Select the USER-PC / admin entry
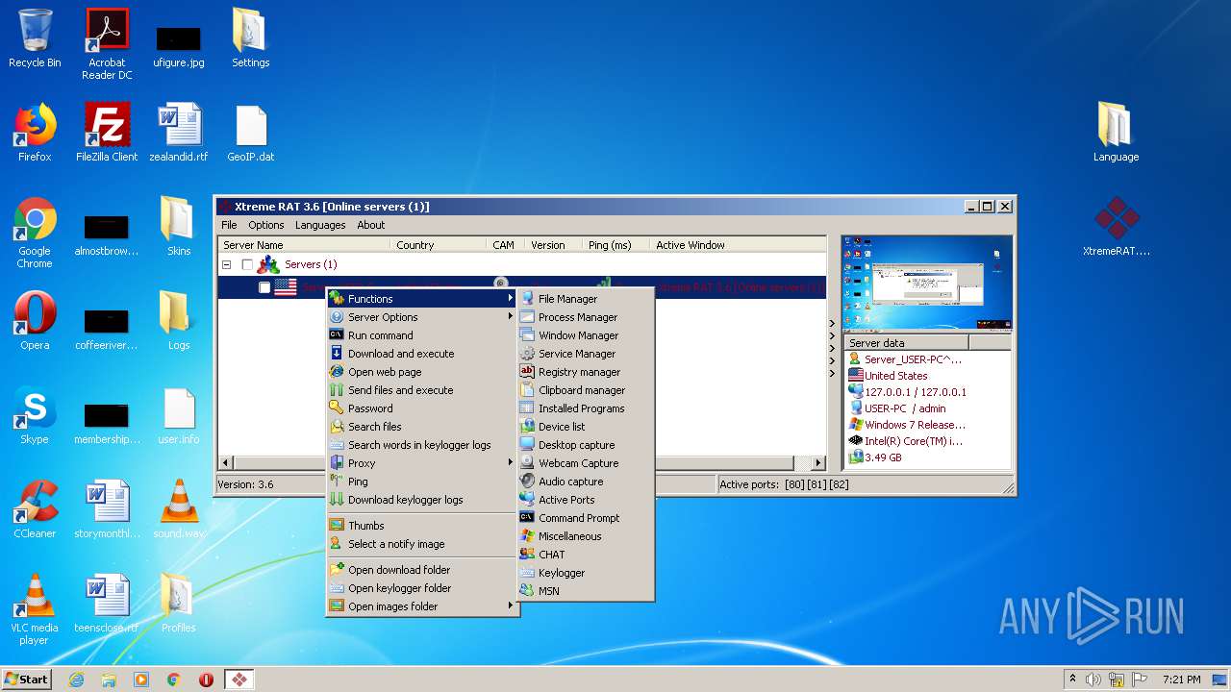 904,408
